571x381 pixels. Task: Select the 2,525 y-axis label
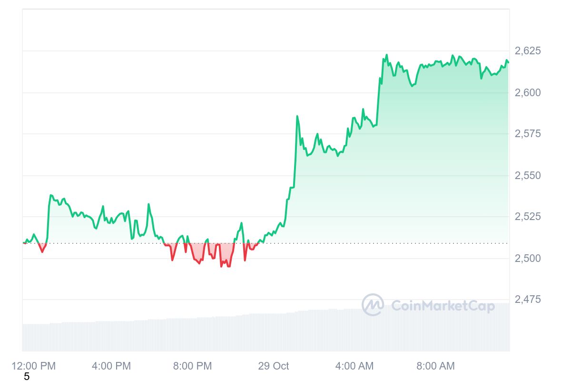click(x=528, y=217)
